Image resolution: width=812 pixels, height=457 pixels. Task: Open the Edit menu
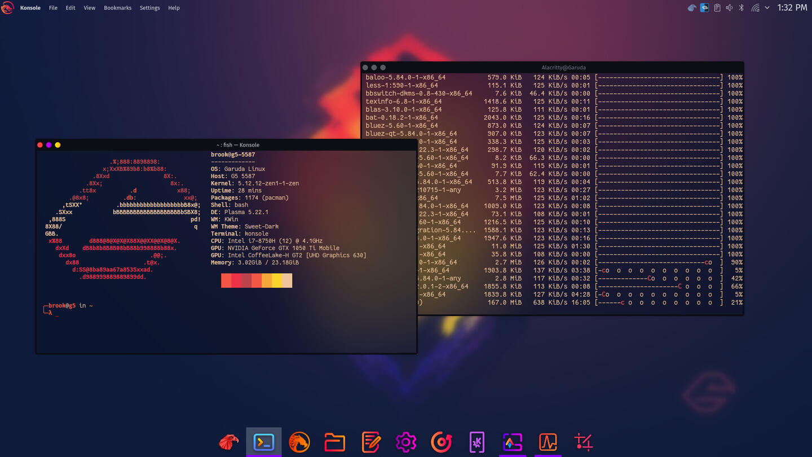tap(70, 8)
